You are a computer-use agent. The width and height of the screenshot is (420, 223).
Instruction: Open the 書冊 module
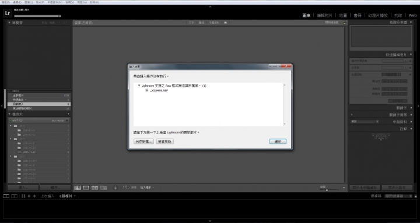pyautogui.click(x=358, y=16)
